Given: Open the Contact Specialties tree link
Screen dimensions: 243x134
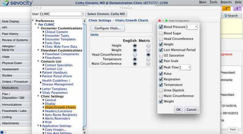Looking at the screenshot, I should (59, 65).
